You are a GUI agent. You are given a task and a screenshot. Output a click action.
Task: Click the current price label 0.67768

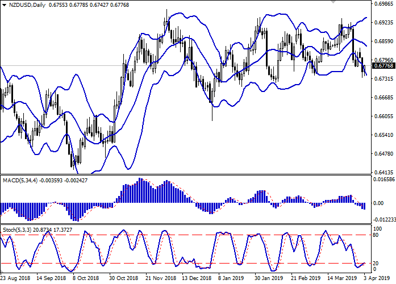click(384, 66)
